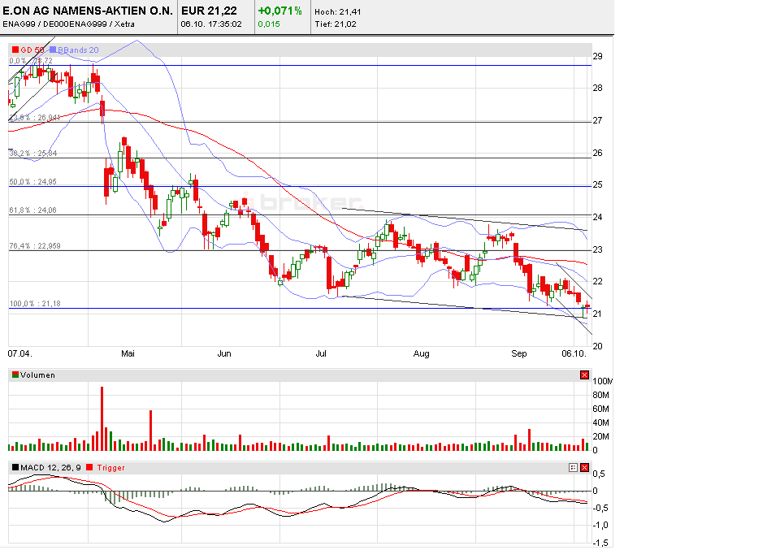Click the 'EUR 21,22' price value
This screenshot has width=780, height=550.
coord(209,11)
